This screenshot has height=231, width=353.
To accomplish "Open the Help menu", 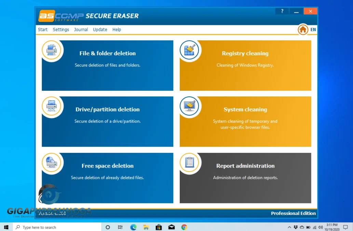I will (117, 29).
